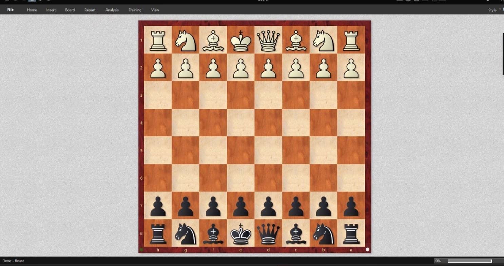Switch to the Training tab

coord(135,10)
